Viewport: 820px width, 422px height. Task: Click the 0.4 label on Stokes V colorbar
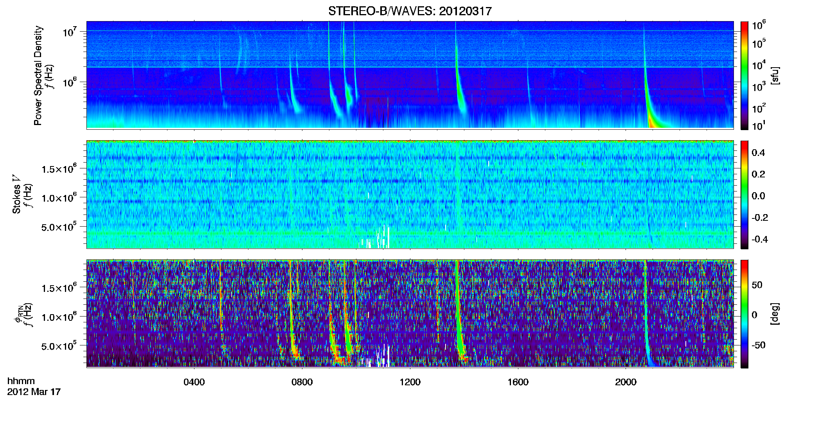point(758,152)
